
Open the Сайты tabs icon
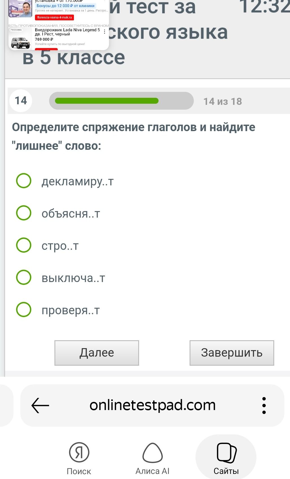point(226,453)
